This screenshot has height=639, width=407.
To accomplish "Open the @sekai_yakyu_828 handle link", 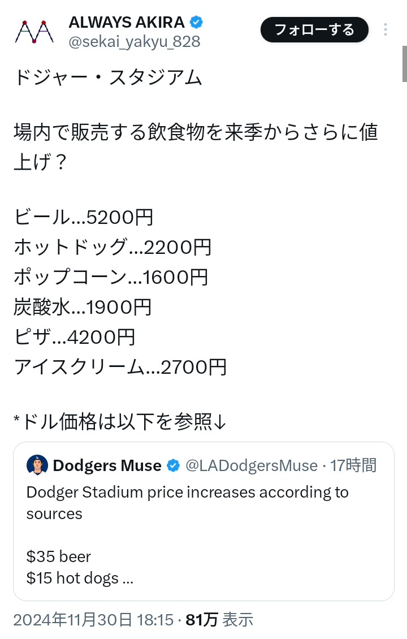I will (134, 41).
